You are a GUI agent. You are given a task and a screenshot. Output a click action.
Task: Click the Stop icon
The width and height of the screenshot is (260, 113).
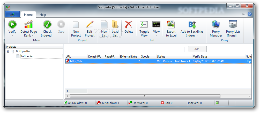coord(61,24)
